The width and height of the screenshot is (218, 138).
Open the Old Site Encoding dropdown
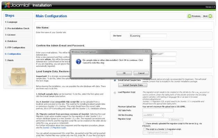[153, 115]
